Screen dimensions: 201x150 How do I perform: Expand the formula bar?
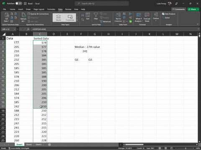(x=198, y=29)
